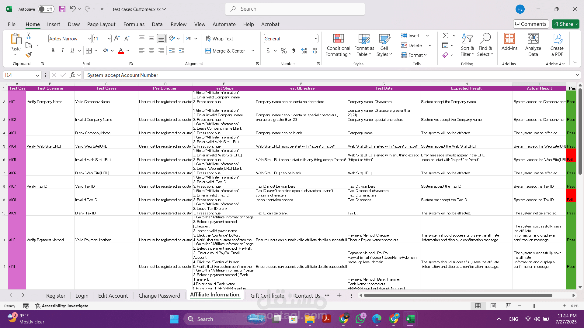
Task: Click the Format Painter brush icon
Action: (x=29, y=55)
